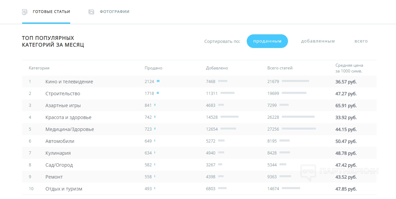The image size is (396, 199).
Task: Click the price 33.92 руб.
Action: pos(346,118)
